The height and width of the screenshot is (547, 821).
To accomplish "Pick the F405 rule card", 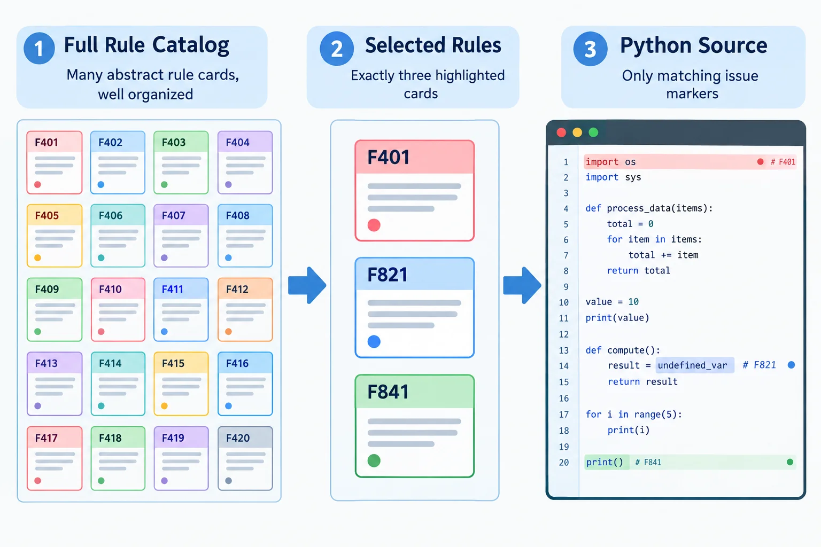I will [55, 236].
